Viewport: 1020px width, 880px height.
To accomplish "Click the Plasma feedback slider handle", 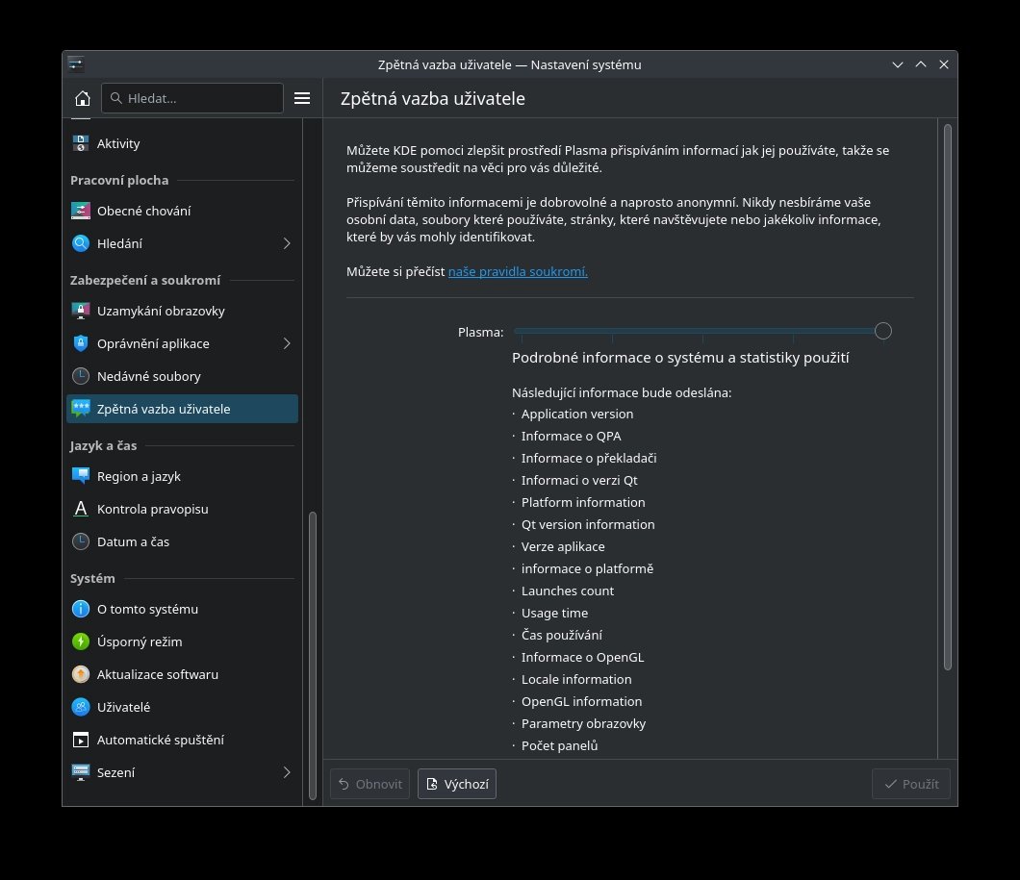I will (x=883, y=331).
